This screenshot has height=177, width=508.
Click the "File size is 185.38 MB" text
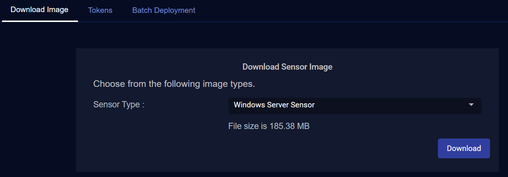point(269,126)
